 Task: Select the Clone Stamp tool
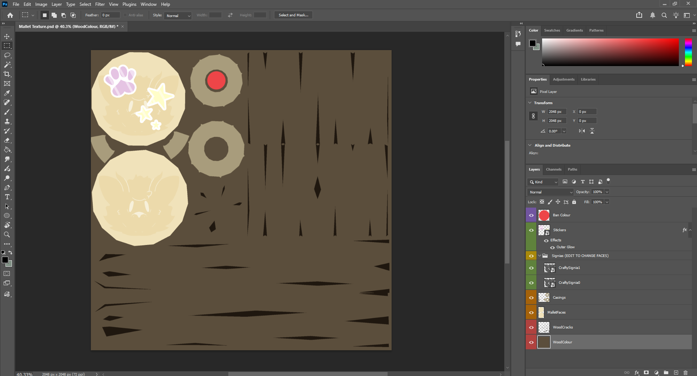click(x=7, y=122)
